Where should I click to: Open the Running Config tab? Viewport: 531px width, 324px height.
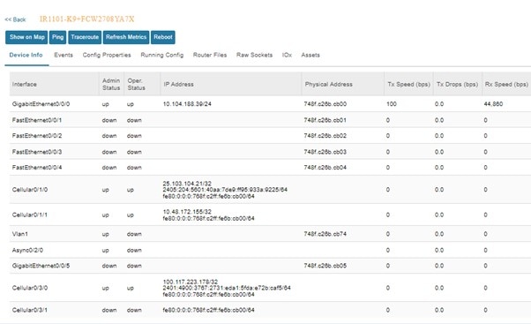(x=162, y=55)
